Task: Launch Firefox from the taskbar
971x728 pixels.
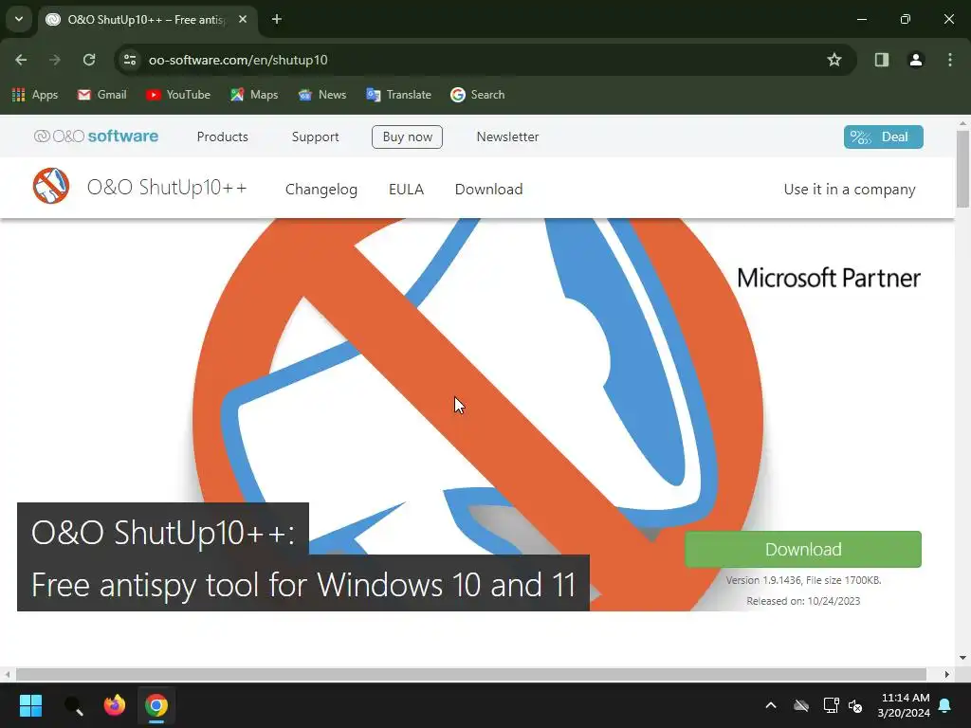Action: pyautogui.click(x=115, y=705)
